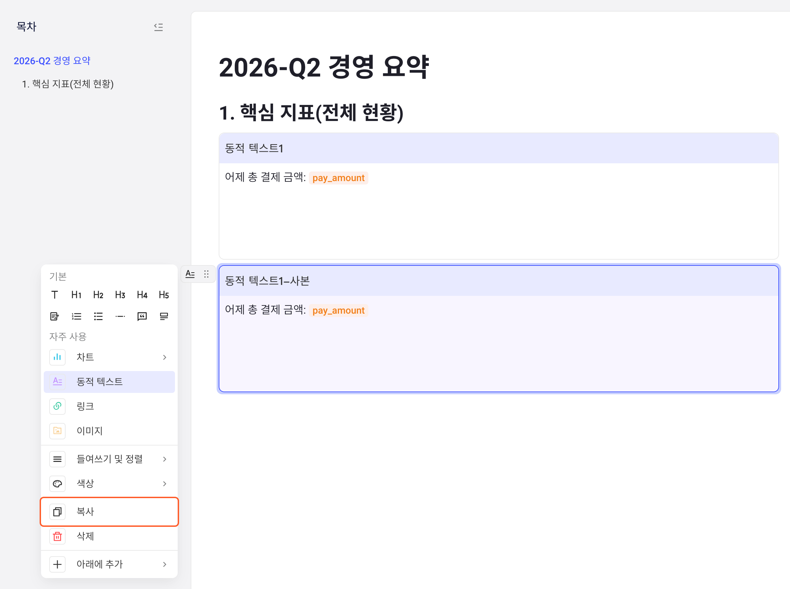Image resolution: width=790 pixels, height=589 pixels.
Task: Jump to 1. 핵심 지표(전체 현황) in outline
Action: point(68,84)
